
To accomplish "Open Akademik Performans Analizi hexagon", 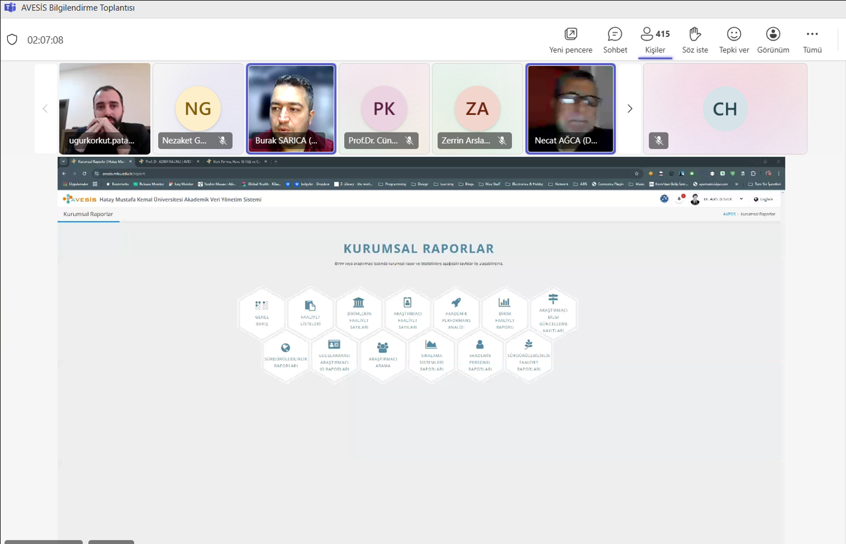I will 456,312.
